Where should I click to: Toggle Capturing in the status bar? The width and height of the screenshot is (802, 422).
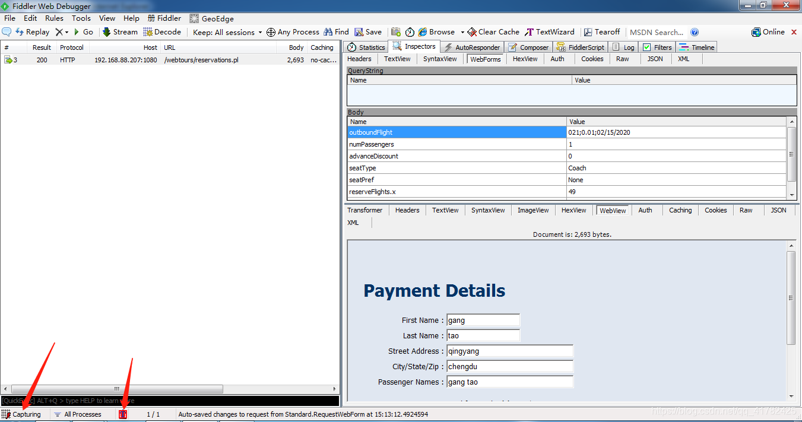(21, 414)
